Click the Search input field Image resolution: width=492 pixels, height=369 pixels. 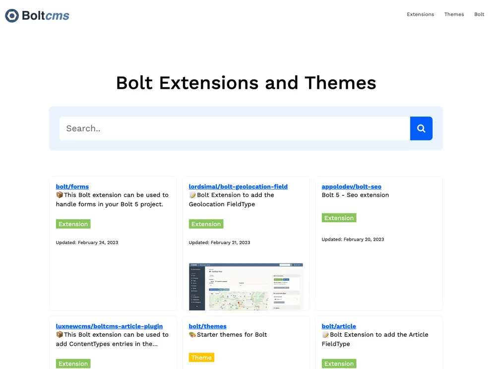click(234, 128)
